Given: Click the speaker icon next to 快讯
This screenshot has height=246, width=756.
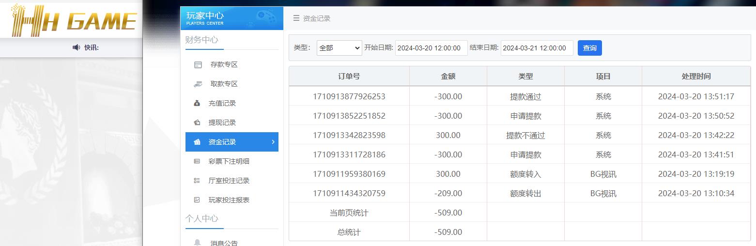Looking at the screenshot, I should (76, 47).
